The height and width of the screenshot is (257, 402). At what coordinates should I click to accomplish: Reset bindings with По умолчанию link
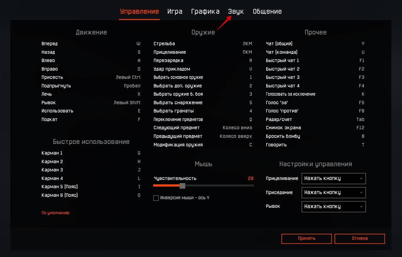click(x=55, y=213)
